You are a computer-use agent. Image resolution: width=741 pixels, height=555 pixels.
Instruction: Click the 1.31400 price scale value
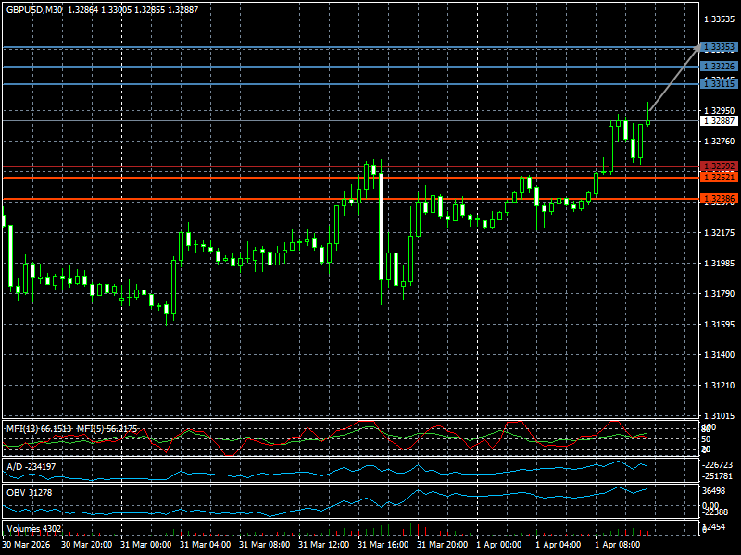click(x=719, y=355)
